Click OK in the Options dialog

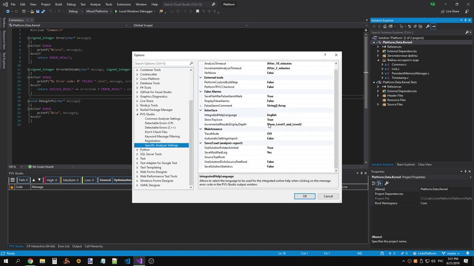pos(305,196)
